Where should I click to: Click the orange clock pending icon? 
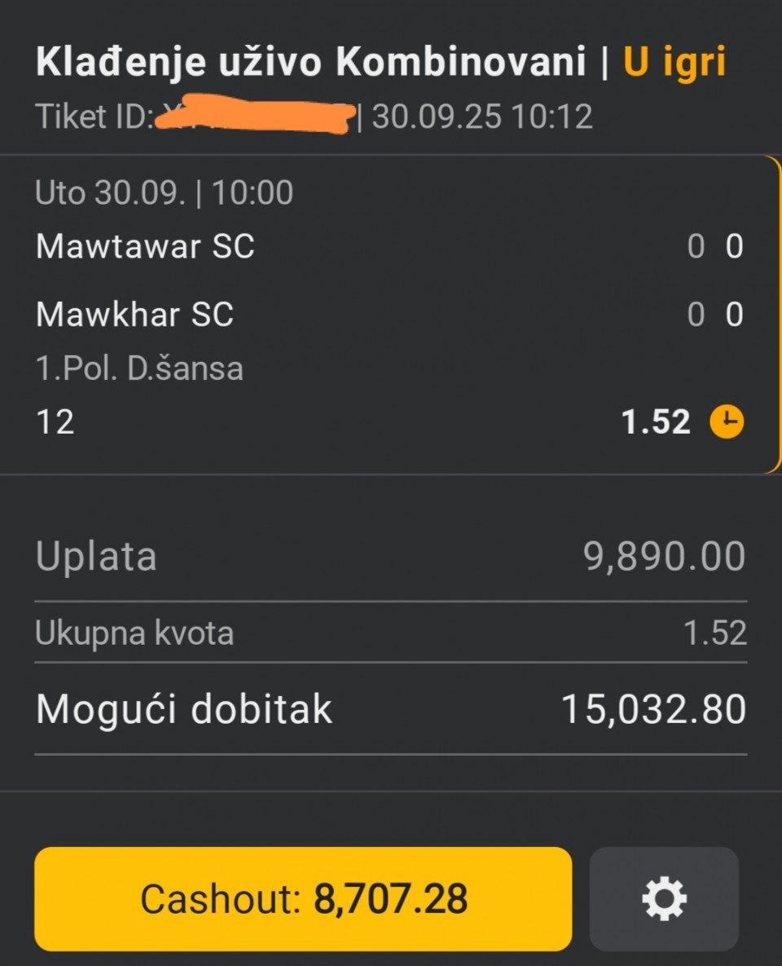click(727, 422)
